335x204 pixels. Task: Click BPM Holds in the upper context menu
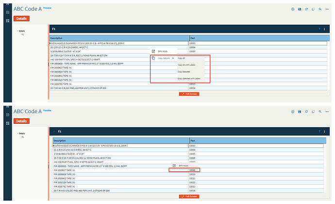click(x=163, y=51)
